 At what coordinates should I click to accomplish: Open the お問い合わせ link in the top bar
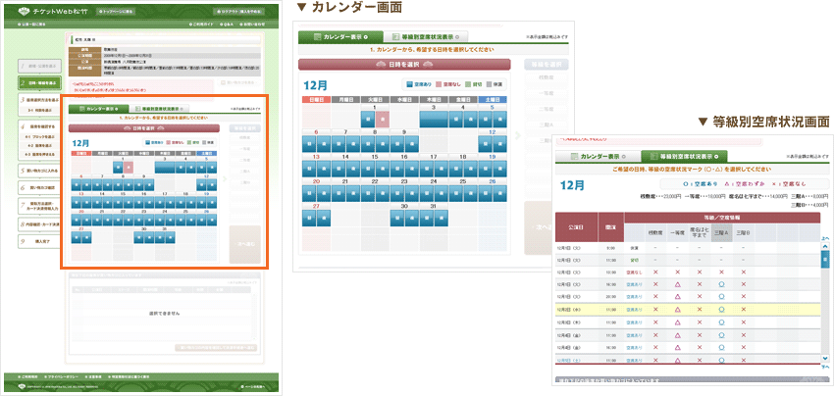tap(252, 25)
